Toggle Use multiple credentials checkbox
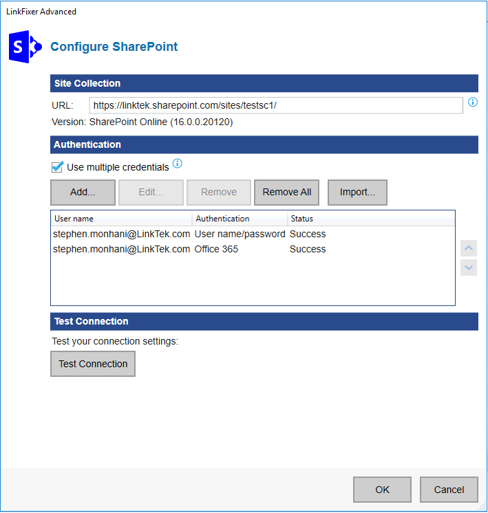This screenshot has width=488, height=513. 57,167
